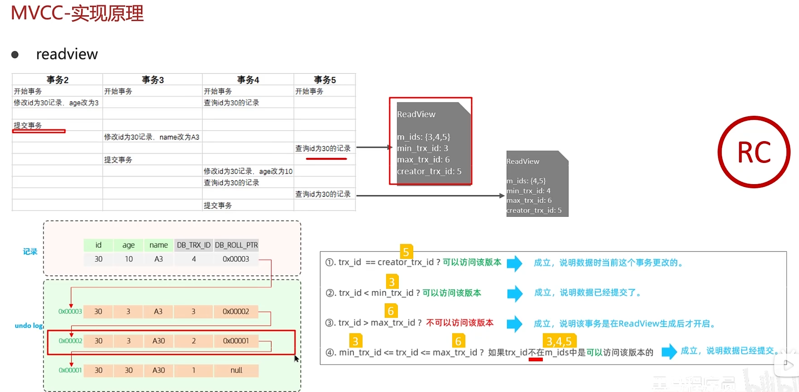
Task: Click the min_trx_id: 3 line
Action: [422, 148]
